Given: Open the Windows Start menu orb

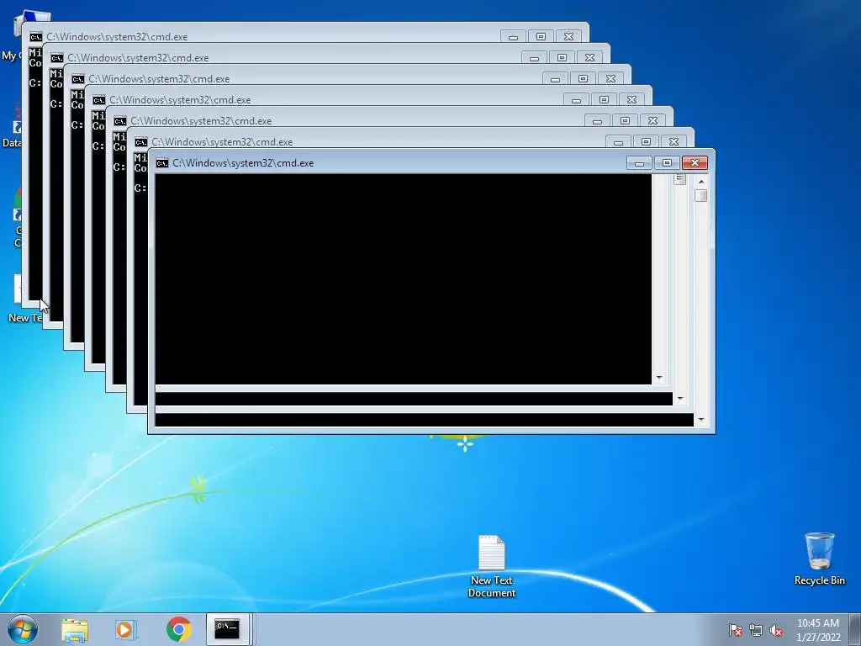Looking at the screenshot, I should point(23,629).
